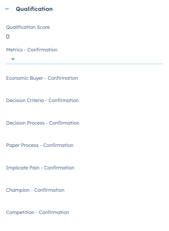This screenshot has width=169, height=231.
Task: Select the Qualification Score label
Action: pyautogui.click(x=28, y=27)
